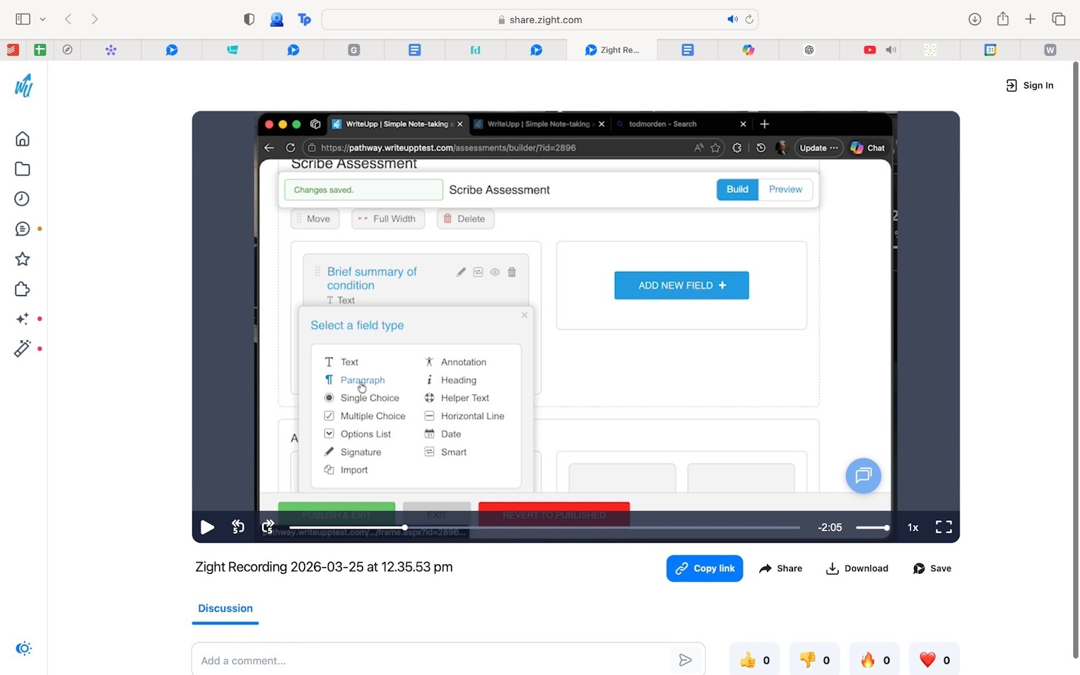The image size is (1080, 675).
Task: Toggle the theme icon at sidebar bottom
Action: (24, 649)
